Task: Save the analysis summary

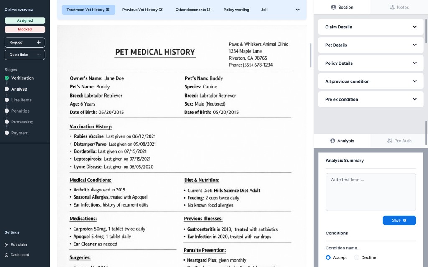Action: [399, 220]
